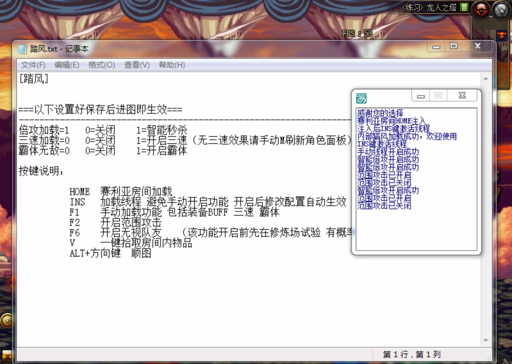
Task: Click the Notepad scrollbar up arrow
Action: 486,79
